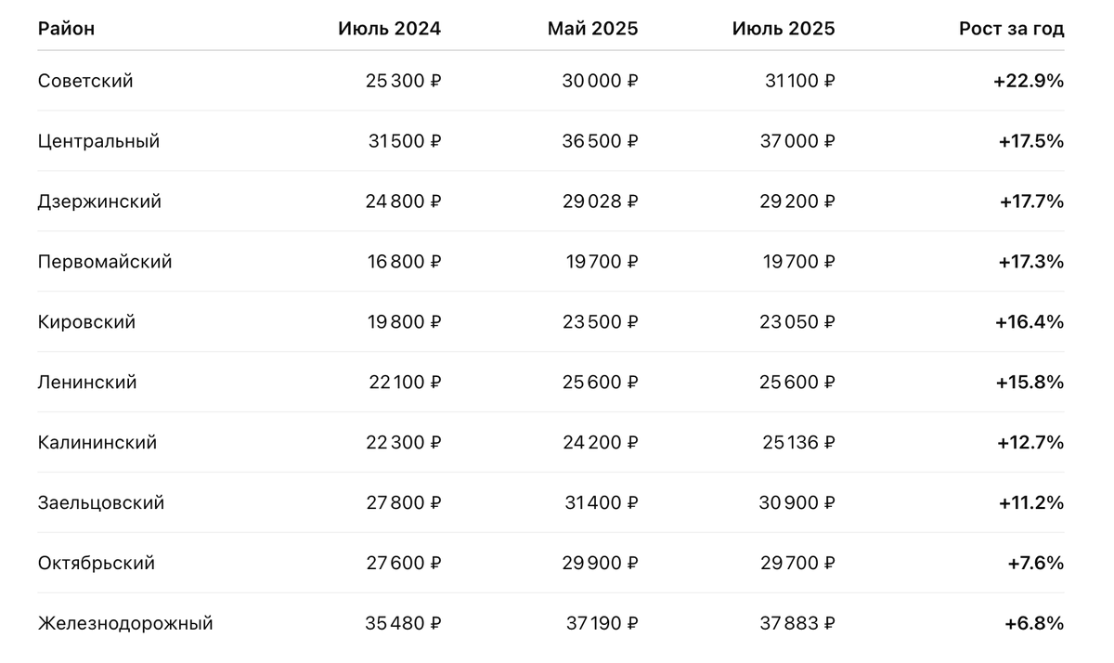This screenshot has height=663, width=1114.
Task: Click the Центральный district name
Action: click(98, 141)
